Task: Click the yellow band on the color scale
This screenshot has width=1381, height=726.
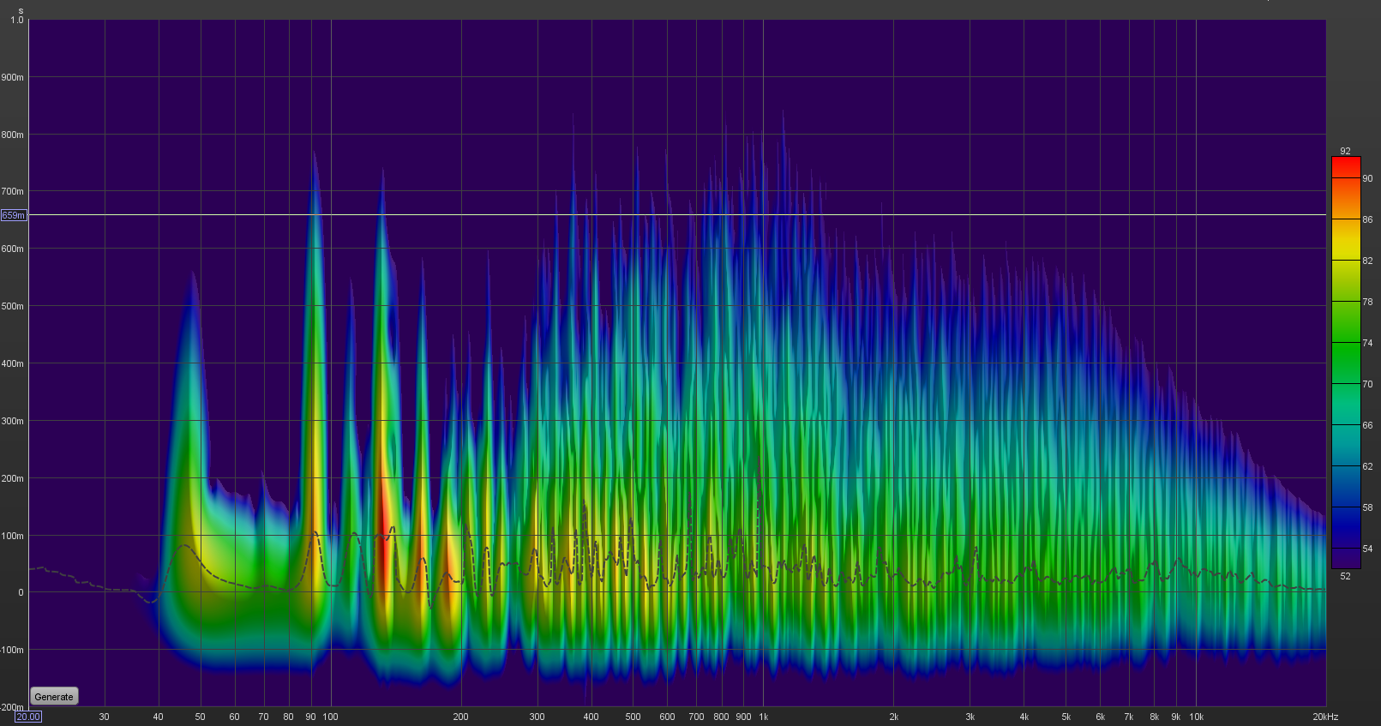Action: pyautogui.click(x=1345, y=249)
